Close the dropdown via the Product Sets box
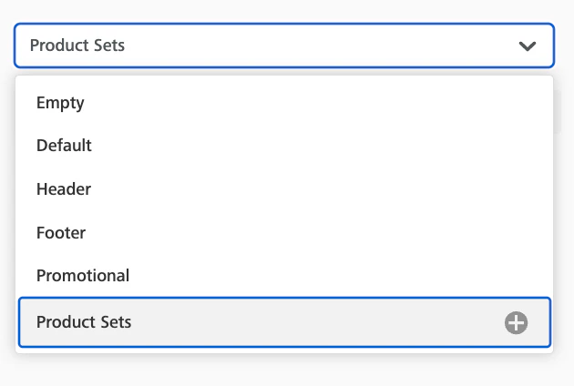The image size is (574, 386). 283,46
